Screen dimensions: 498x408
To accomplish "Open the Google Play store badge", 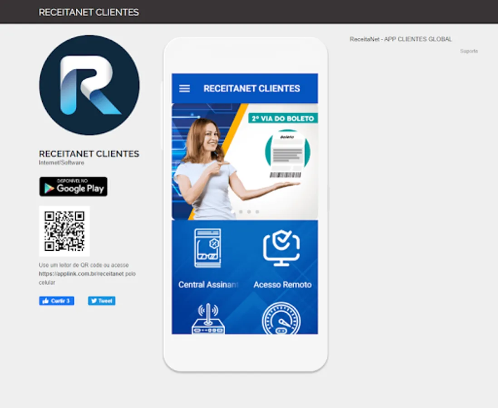I will click(74, 187).
